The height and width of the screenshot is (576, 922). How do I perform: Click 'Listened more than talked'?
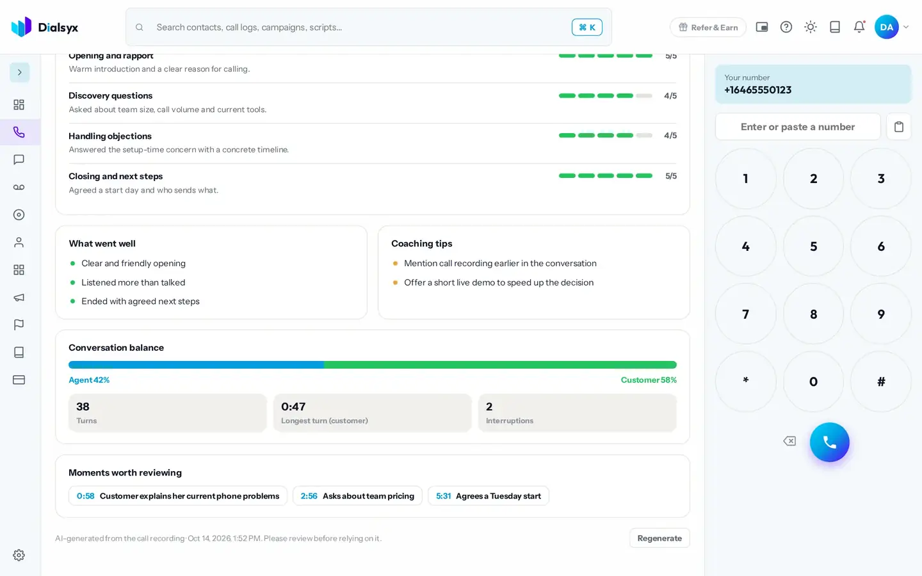133,282
